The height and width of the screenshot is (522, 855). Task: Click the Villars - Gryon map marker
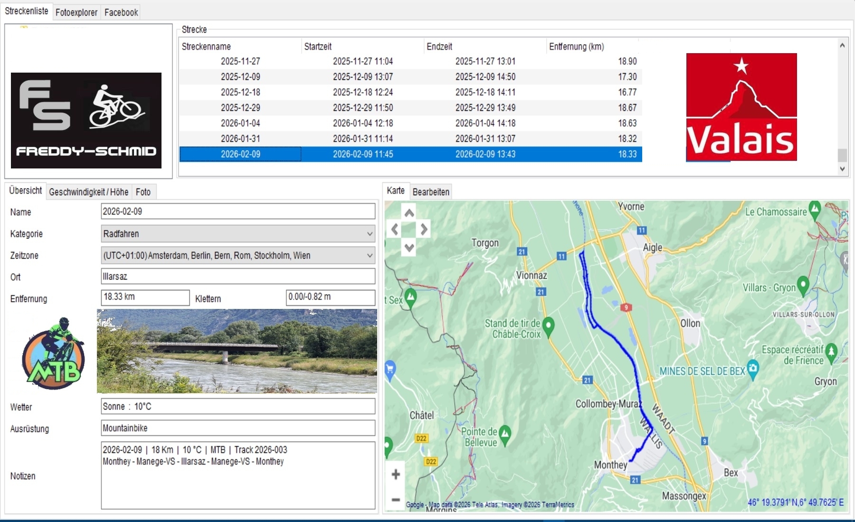pos(803,285)
